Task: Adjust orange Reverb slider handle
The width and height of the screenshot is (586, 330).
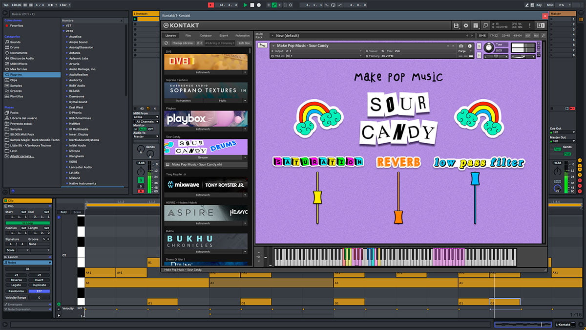Action: pos(398,216)
